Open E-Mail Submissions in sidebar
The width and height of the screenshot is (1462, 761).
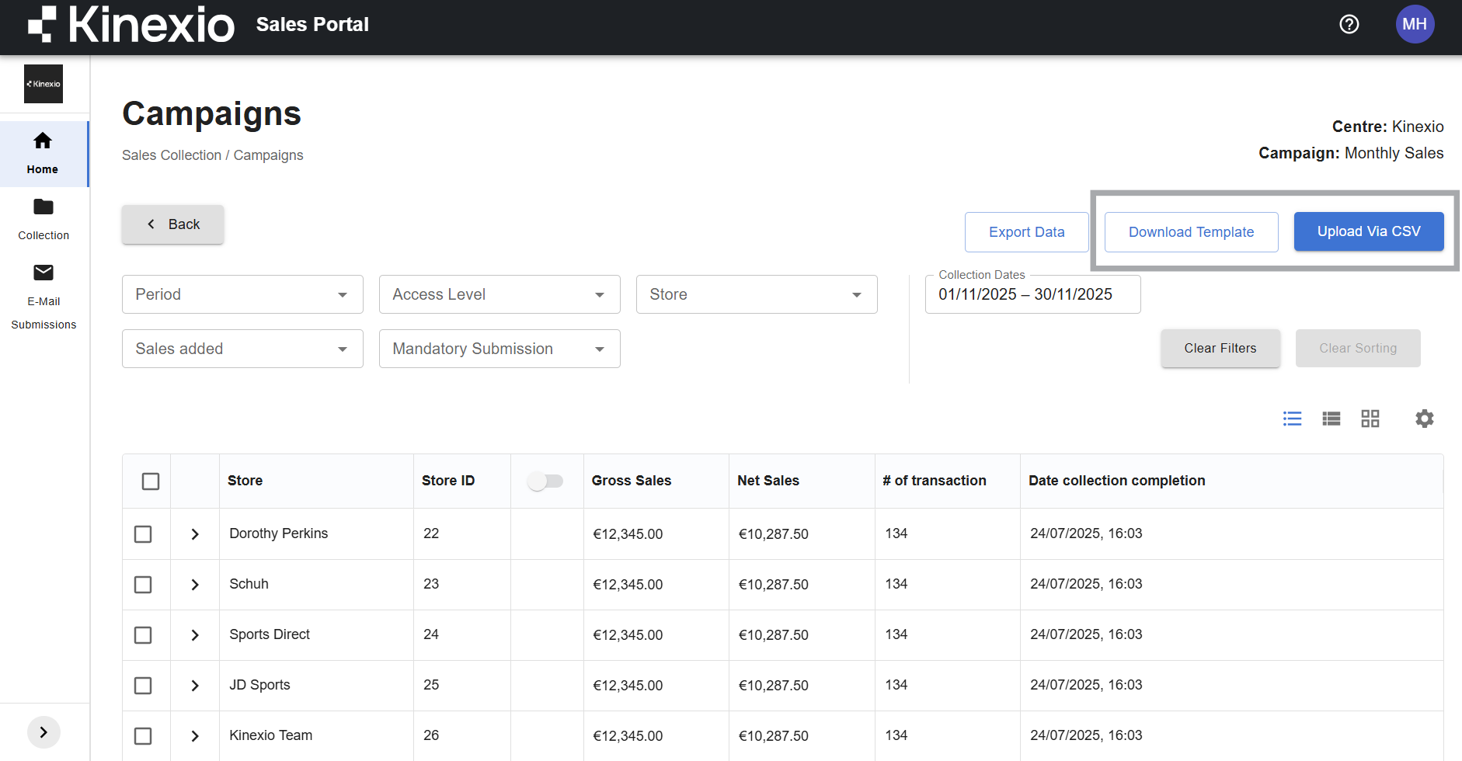click(x=44, y=297)
